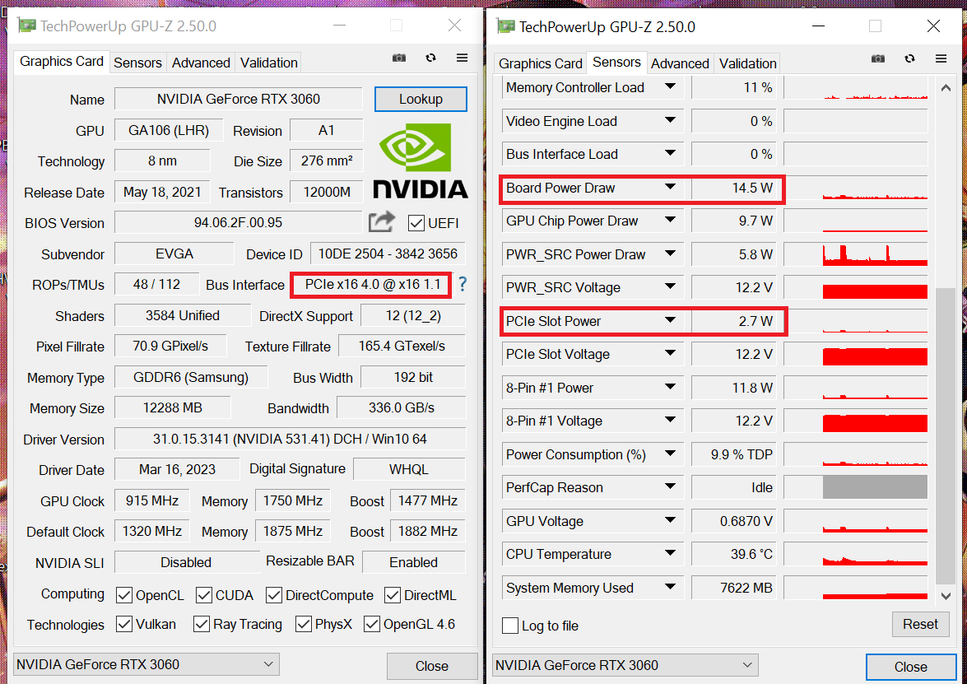Switch to Validation tab in right window
967x684 pixels.
[747, 63]
